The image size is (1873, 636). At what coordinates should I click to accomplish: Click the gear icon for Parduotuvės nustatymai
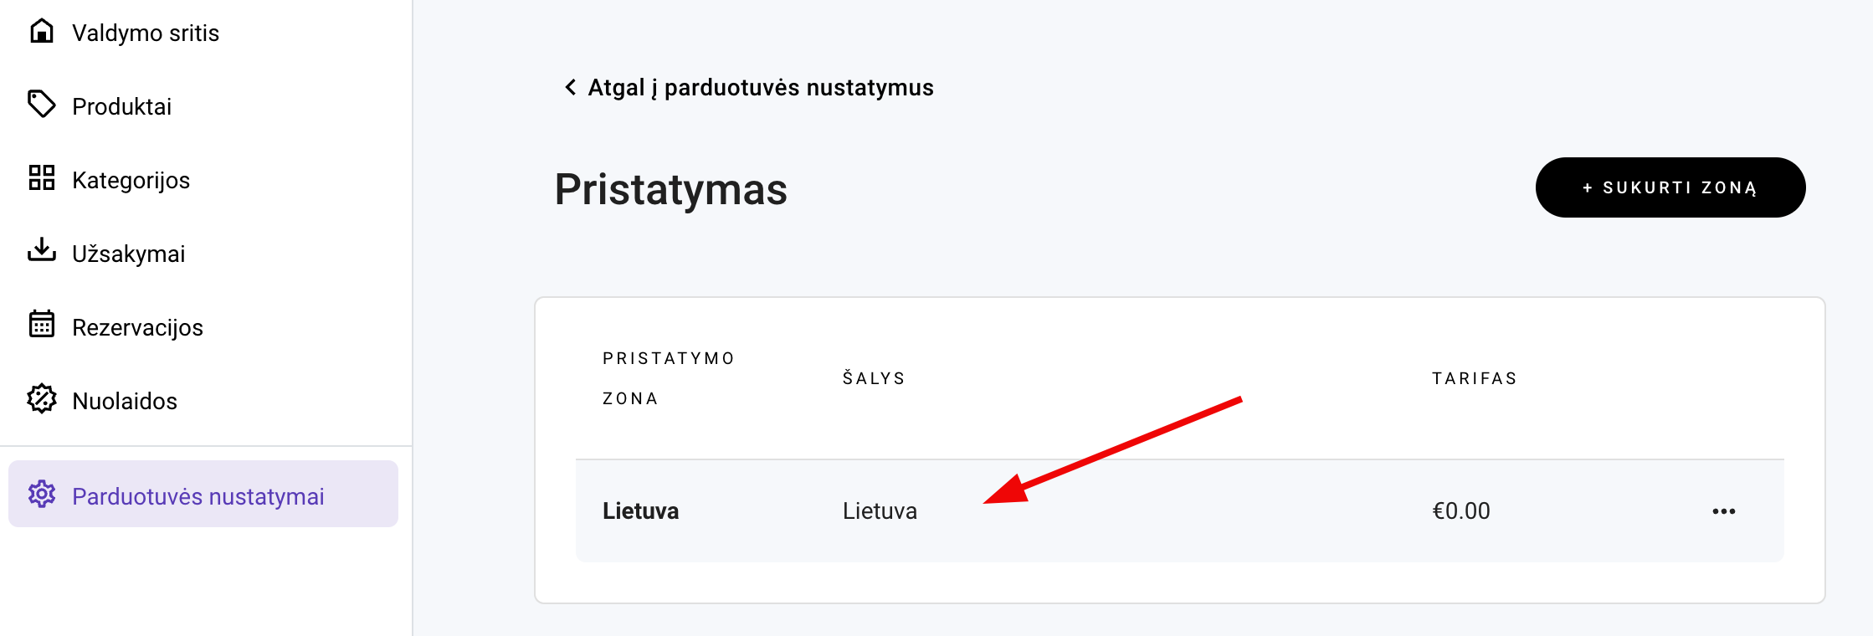[41, 494]
